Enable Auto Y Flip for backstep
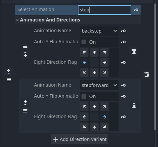 click(x=84, y=42)
